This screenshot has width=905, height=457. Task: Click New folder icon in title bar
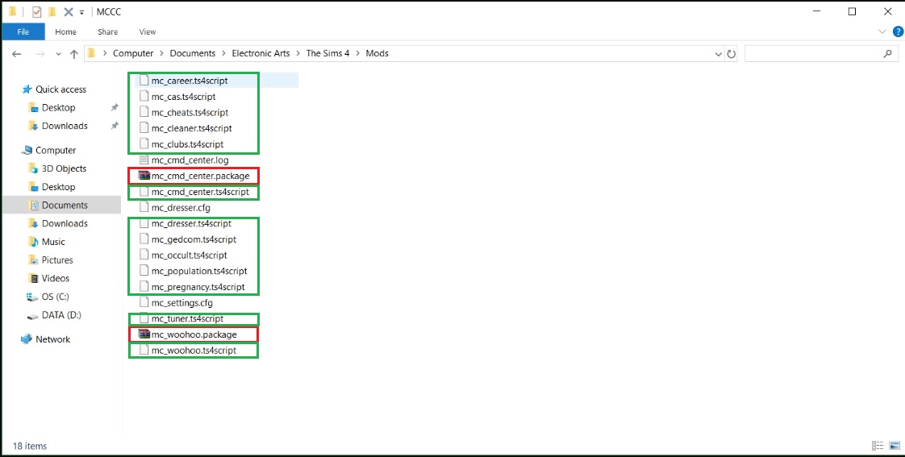(52, 11)
